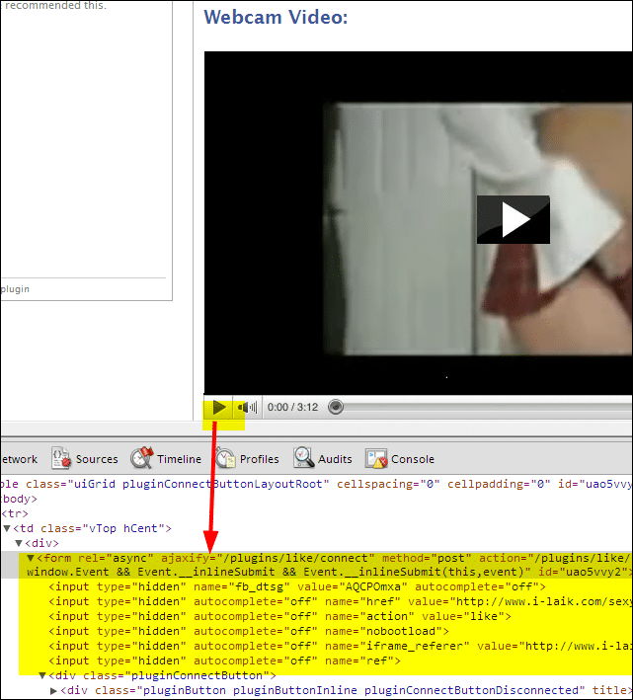Select the input name="nobootload" line

(249, 631)
